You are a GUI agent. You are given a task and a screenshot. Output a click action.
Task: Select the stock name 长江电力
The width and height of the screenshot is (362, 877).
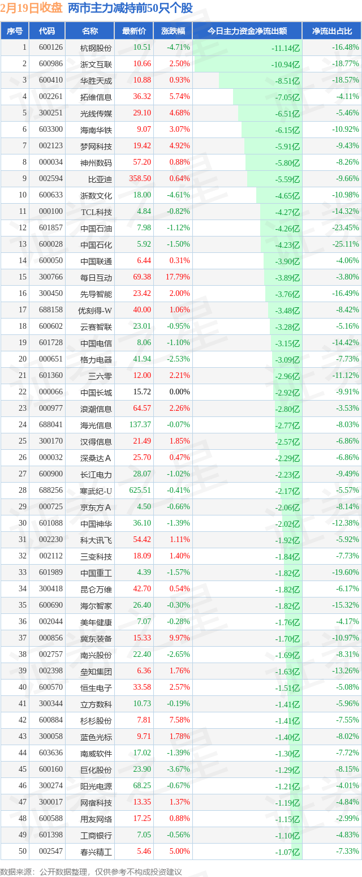point(96,475)
